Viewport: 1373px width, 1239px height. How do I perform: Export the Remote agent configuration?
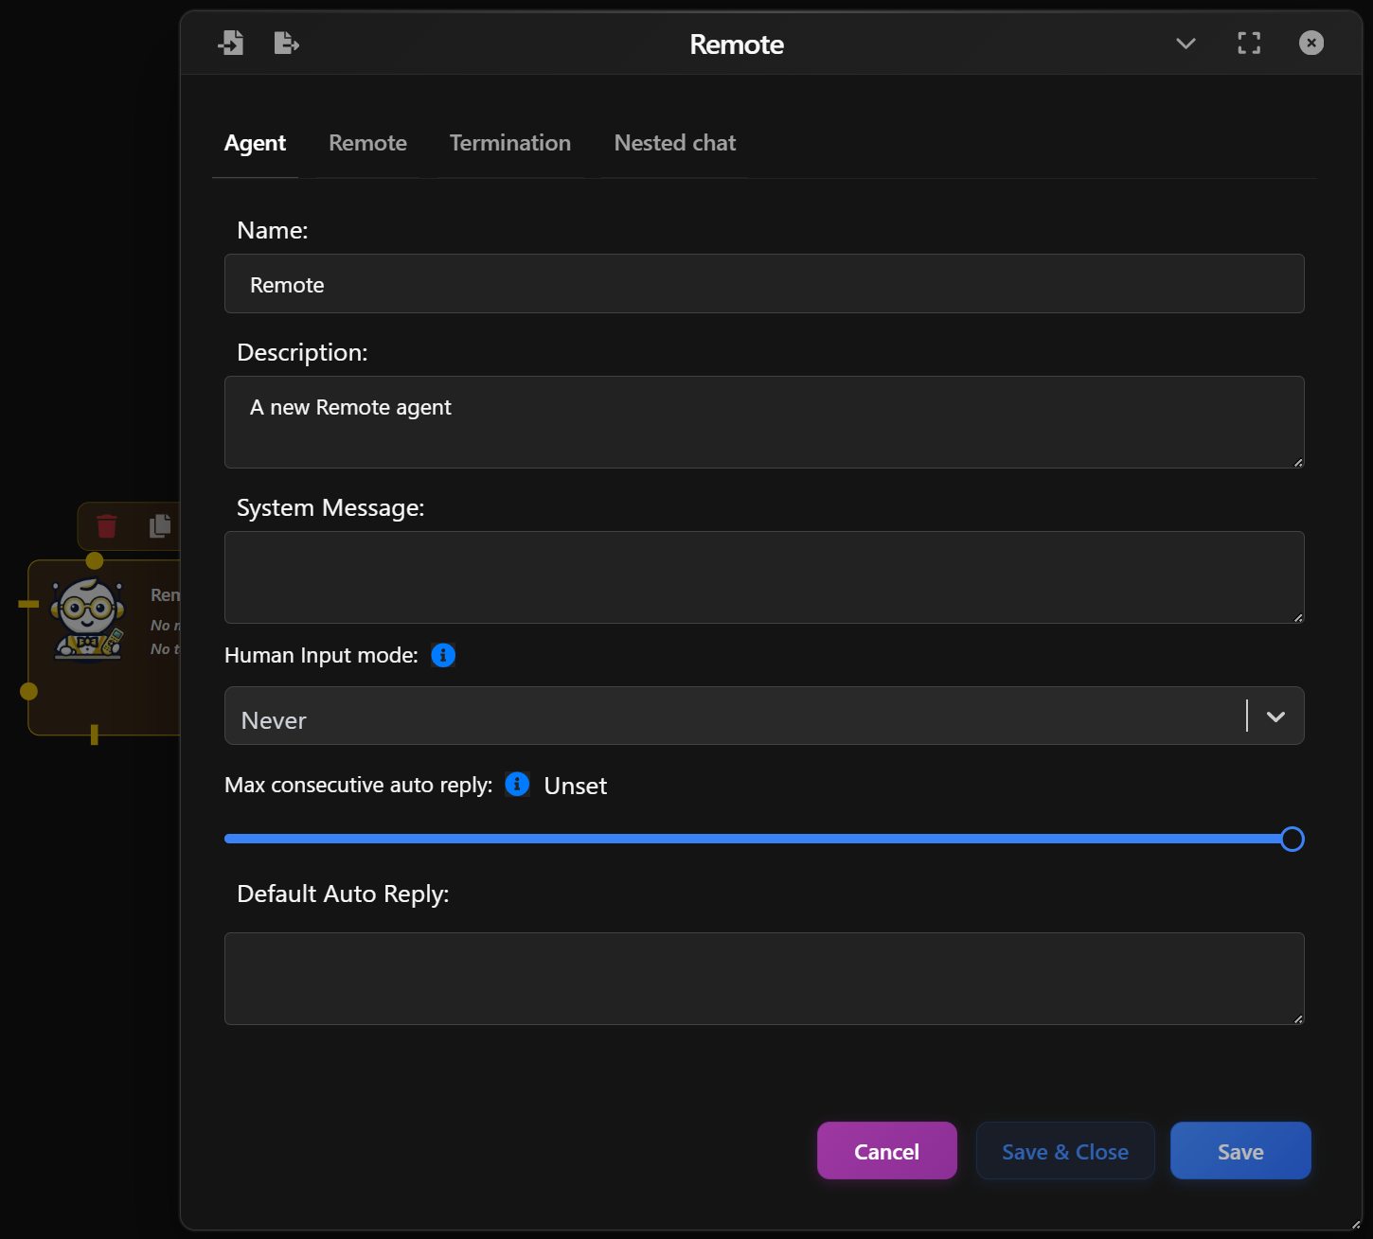[x=286, y=43]
